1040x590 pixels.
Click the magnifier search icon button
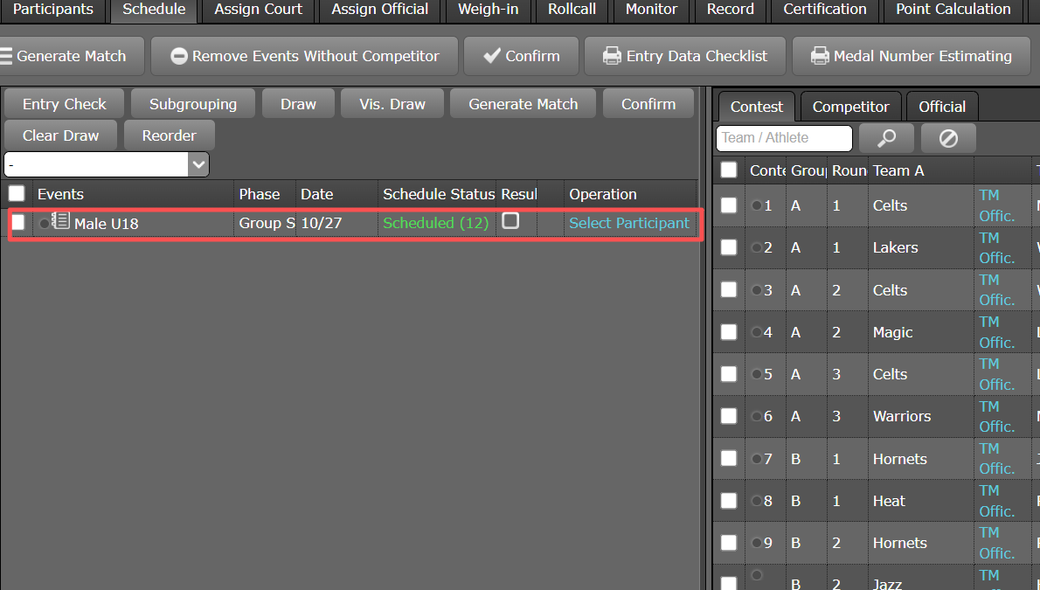tap(886, 138)
